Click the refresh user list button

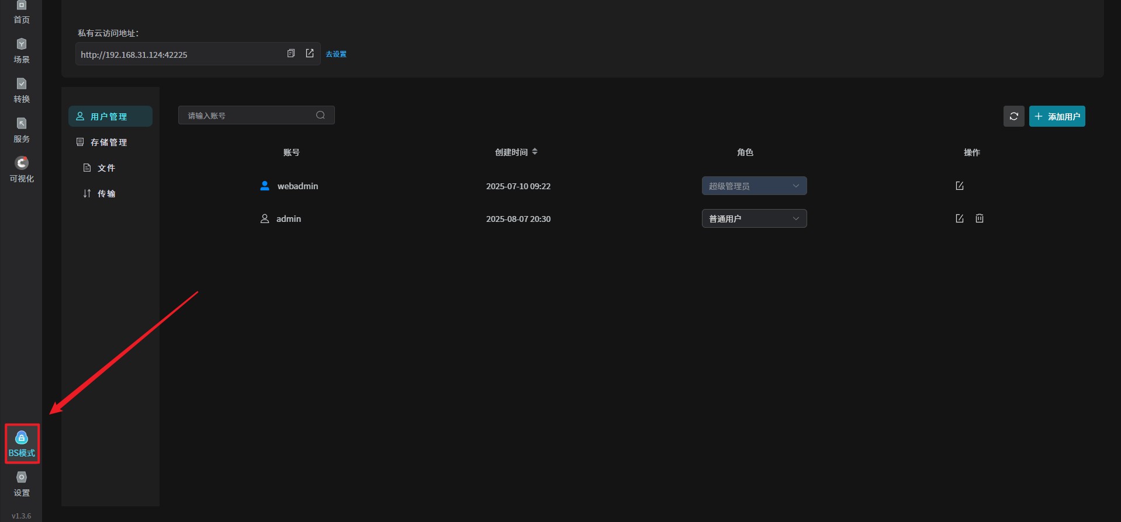[x=1013, y=116]
